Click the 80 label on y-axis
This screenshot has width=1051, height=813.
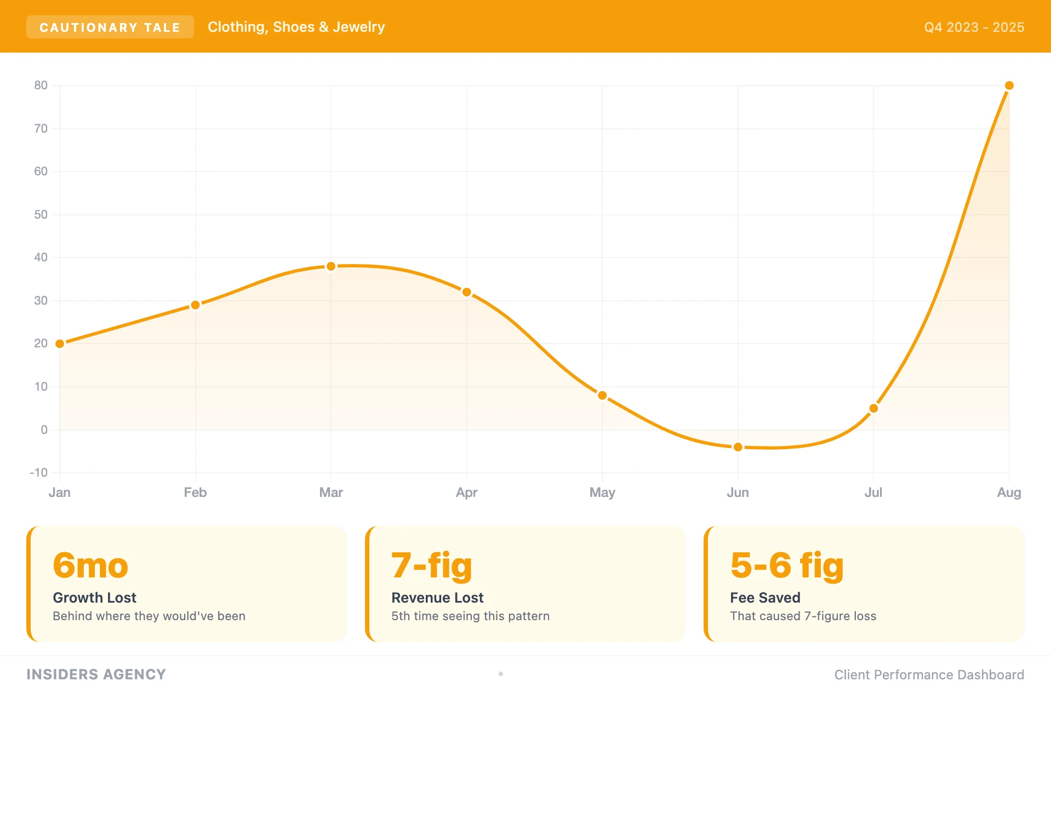(41, 85)
